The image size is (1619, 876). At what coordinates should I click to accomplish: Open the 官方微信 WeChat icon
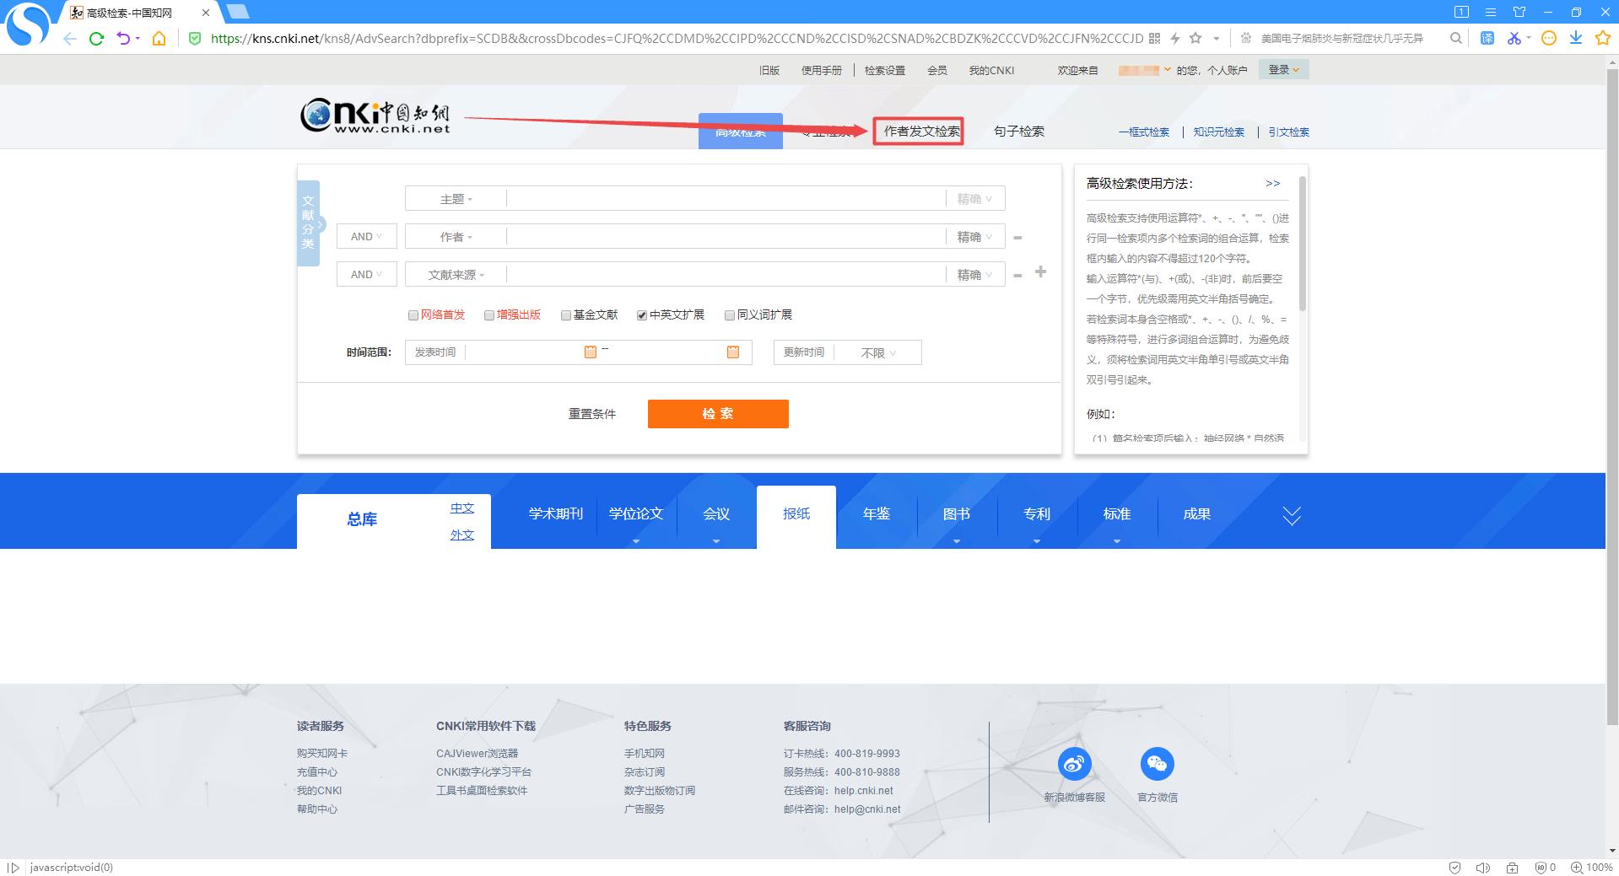pyautogui.click(x=1158, y=764)
